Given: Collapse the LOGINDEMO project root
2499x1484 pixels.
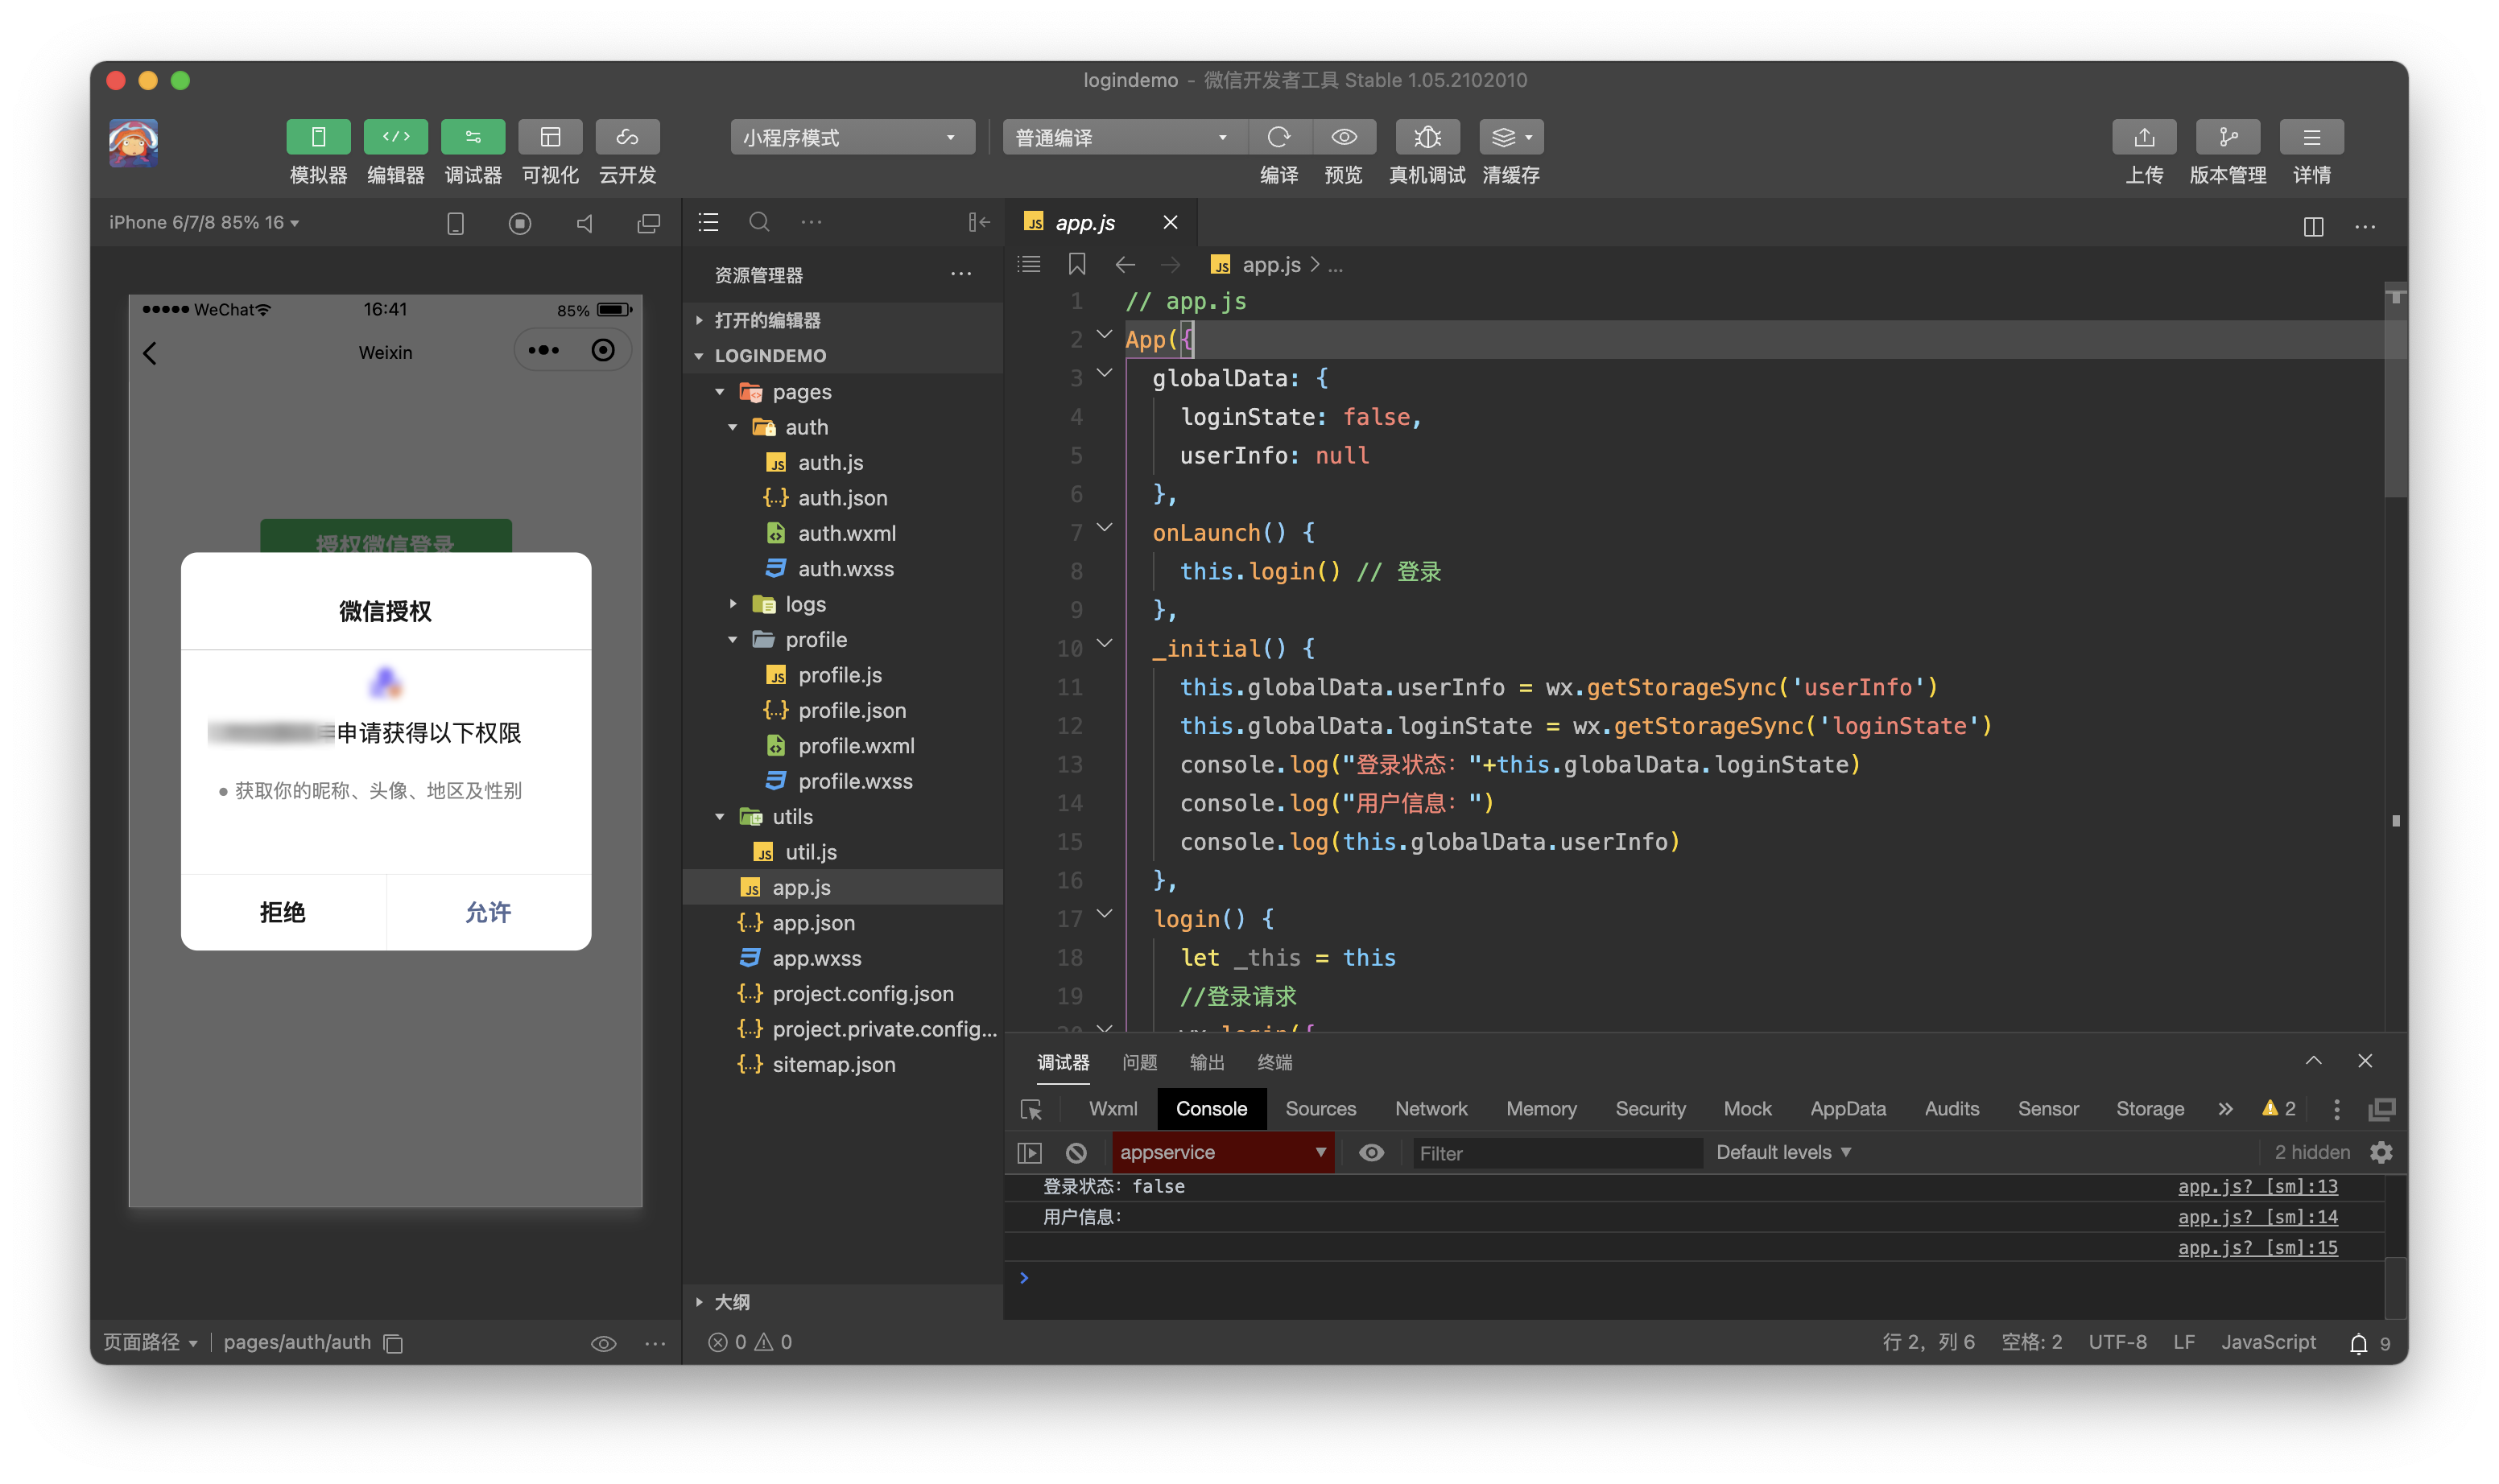Looking at the screenshot, I should pos(842,355).
